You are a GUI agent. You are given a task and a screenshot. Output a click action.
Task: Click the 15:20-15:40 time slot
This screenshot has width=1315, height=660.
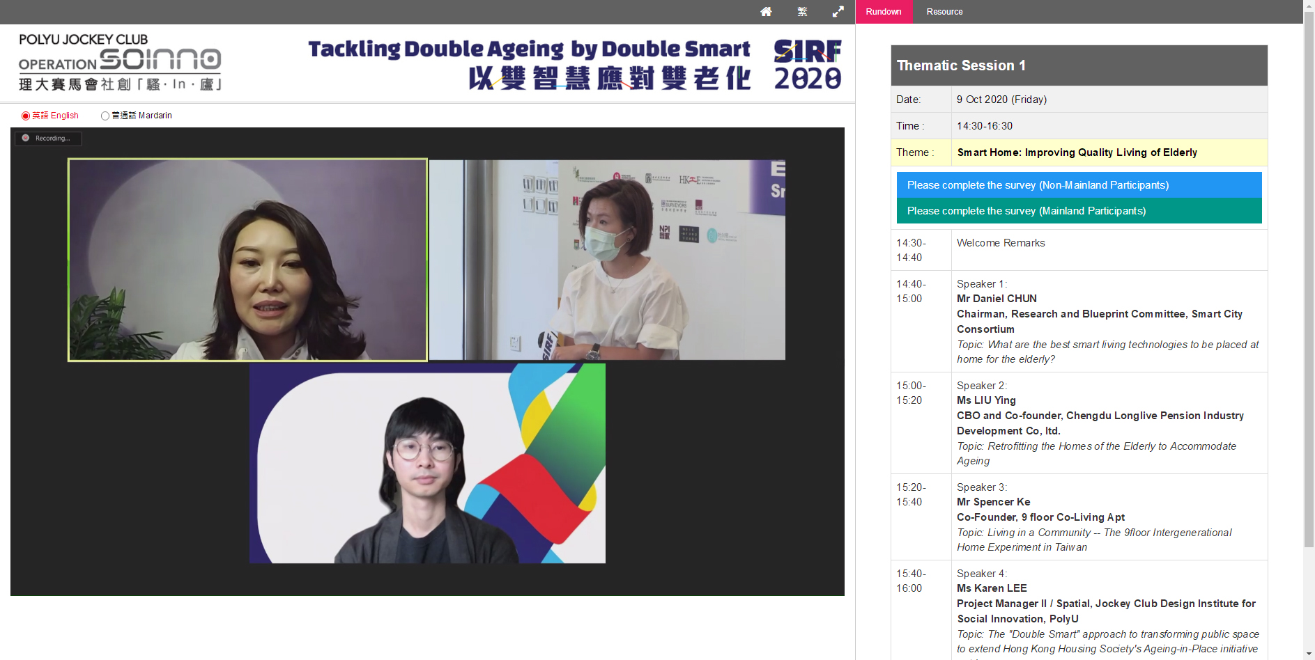tap(911, 494)
